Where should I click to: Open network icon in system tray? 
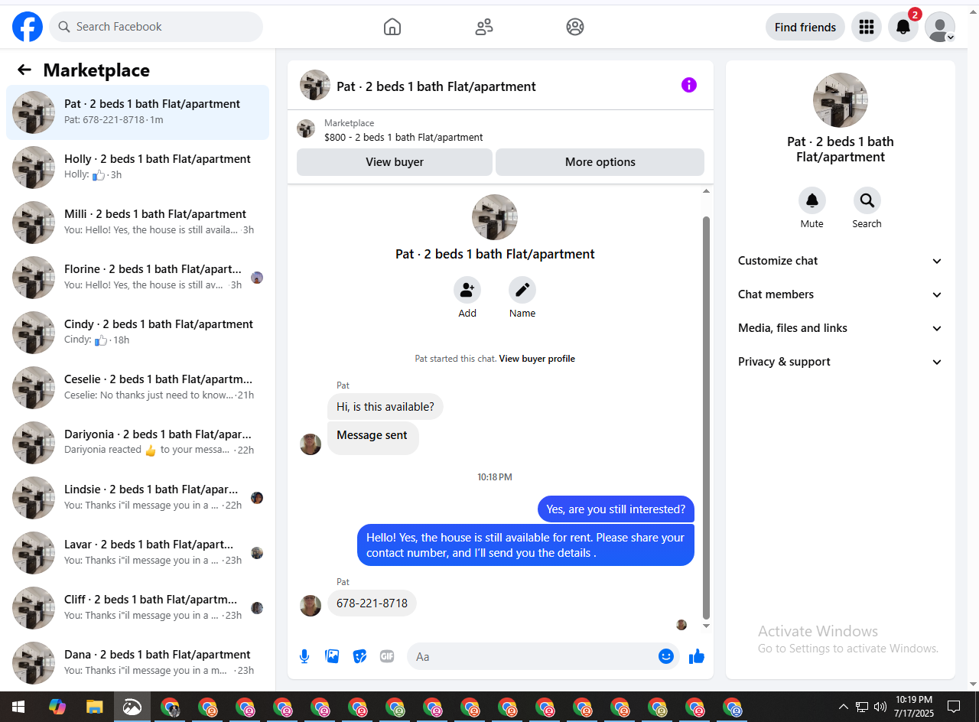coord(862,707)
